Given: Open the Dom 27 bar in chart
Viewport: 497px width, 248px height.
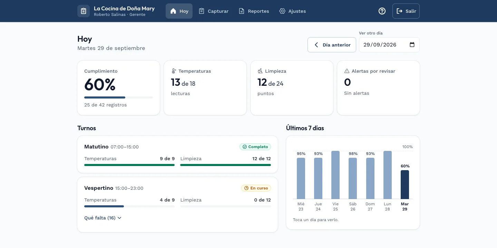Looking at the screenshot, I should click(370, 178).
